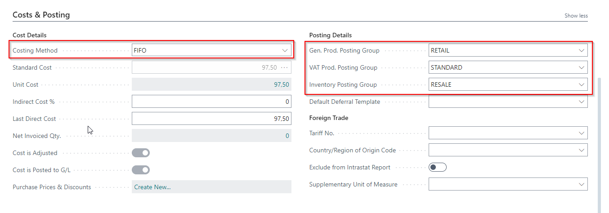This screenshot has width=609, height=213.
Task: Click Net Invoiced Qty. value link
Action: point(287,136)
